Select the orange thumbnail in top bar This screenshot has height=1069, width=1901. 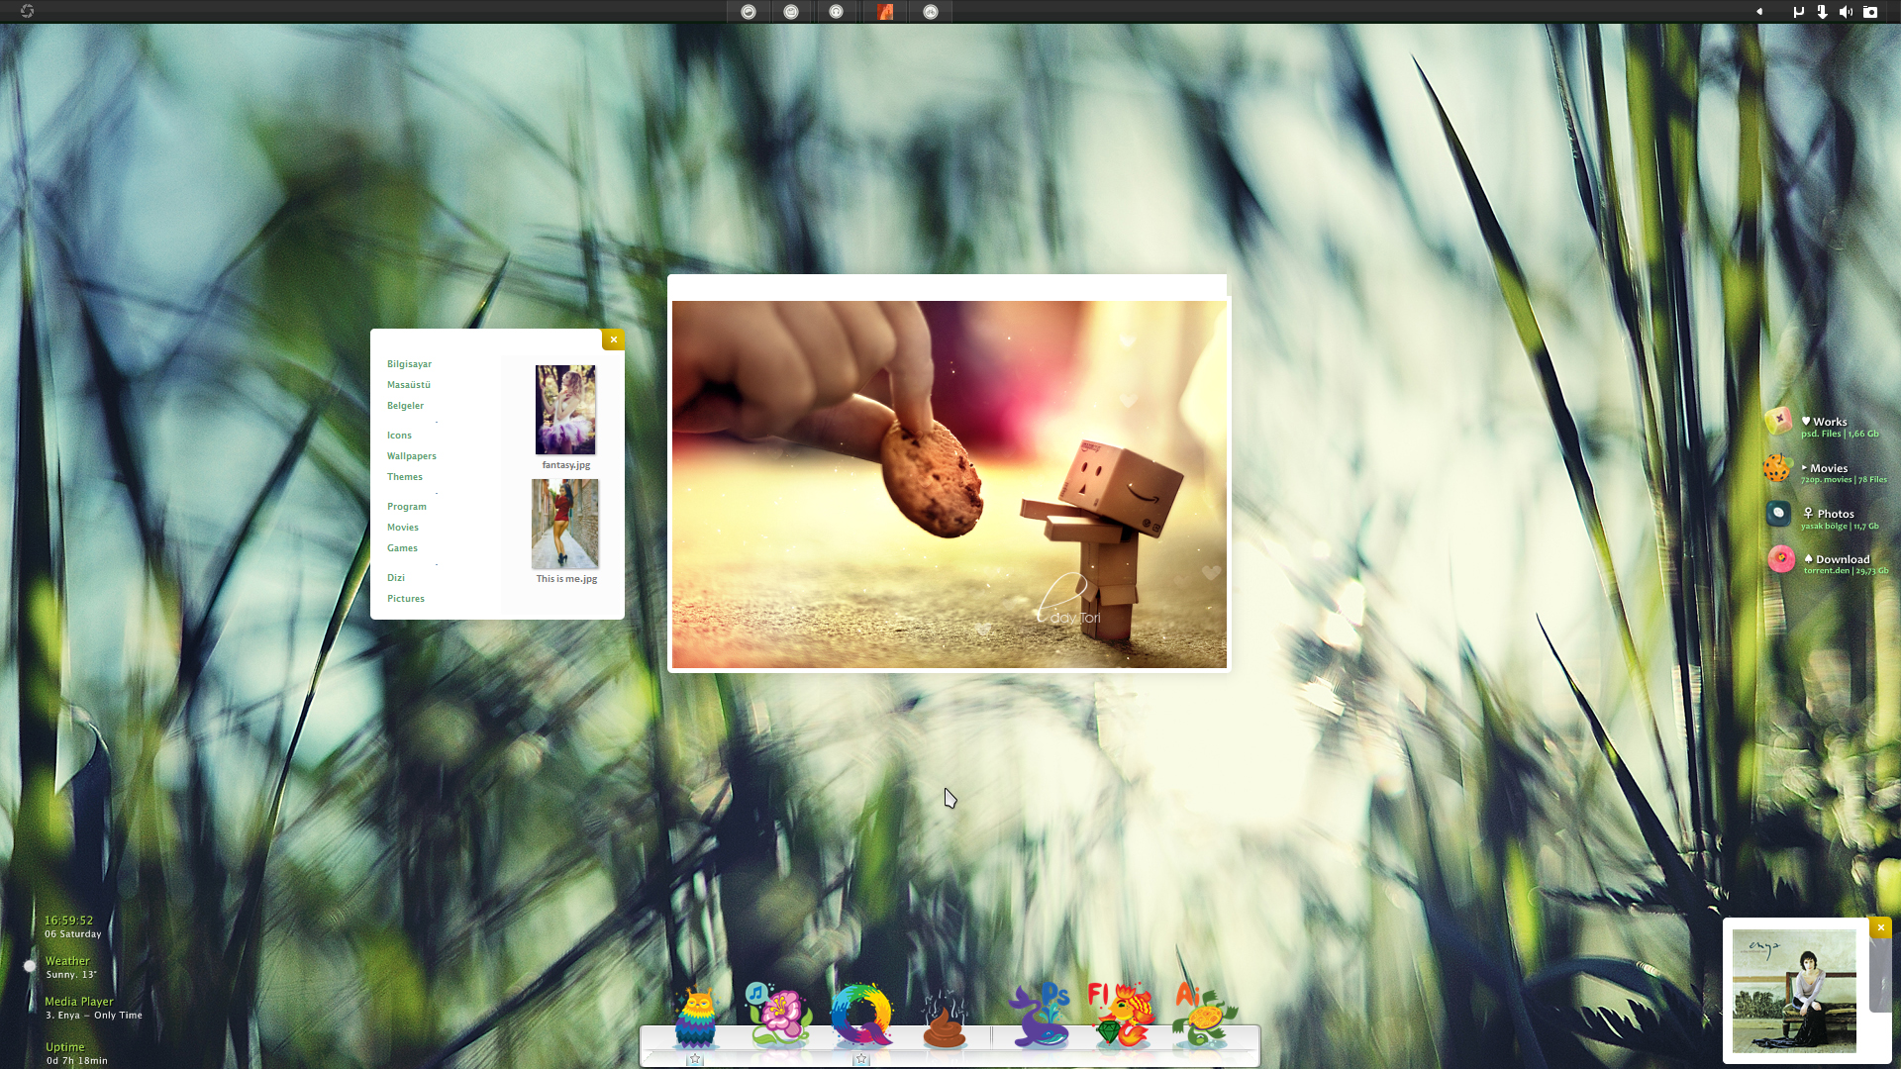coord(885,12)
